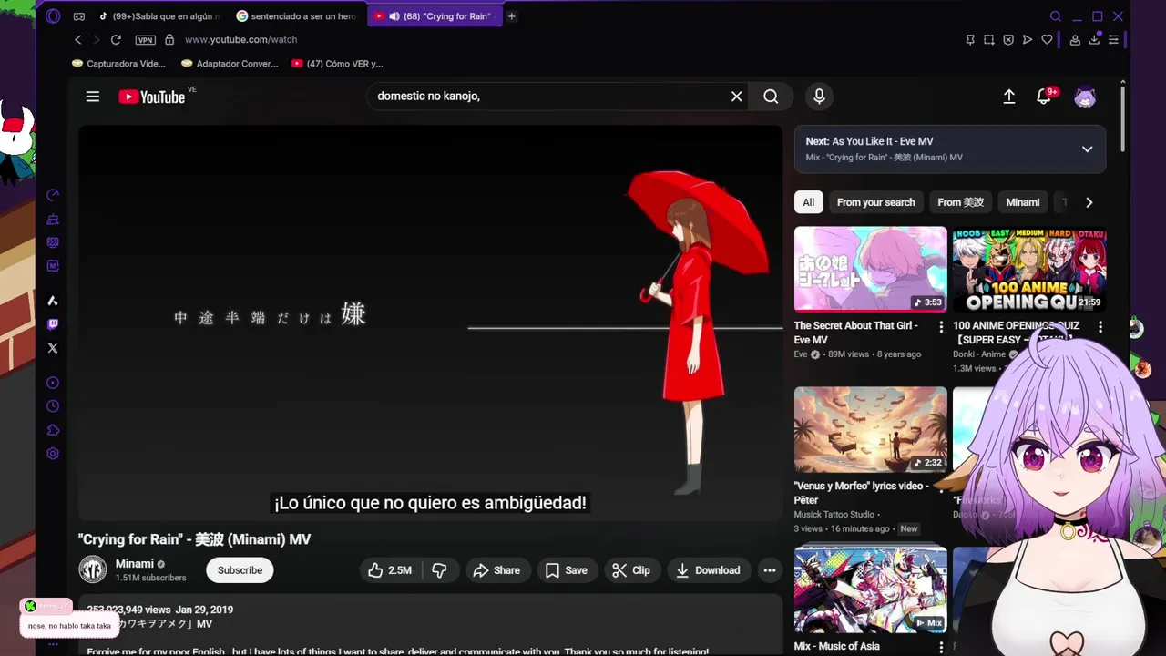The height and width of the screenshot is (656, 1166).
Task: Open Capturadora Vide... bookmark
Action: point(118,64)
